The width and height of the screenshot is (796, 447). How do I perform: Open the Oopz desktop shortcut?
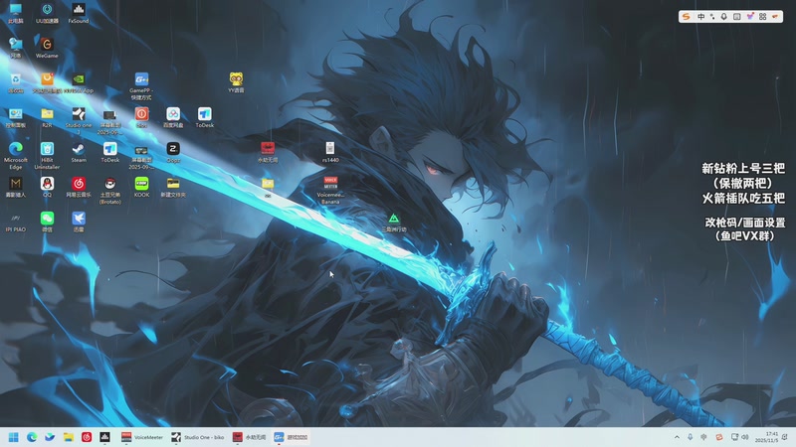pyautogui.click(x=172, y=153)
